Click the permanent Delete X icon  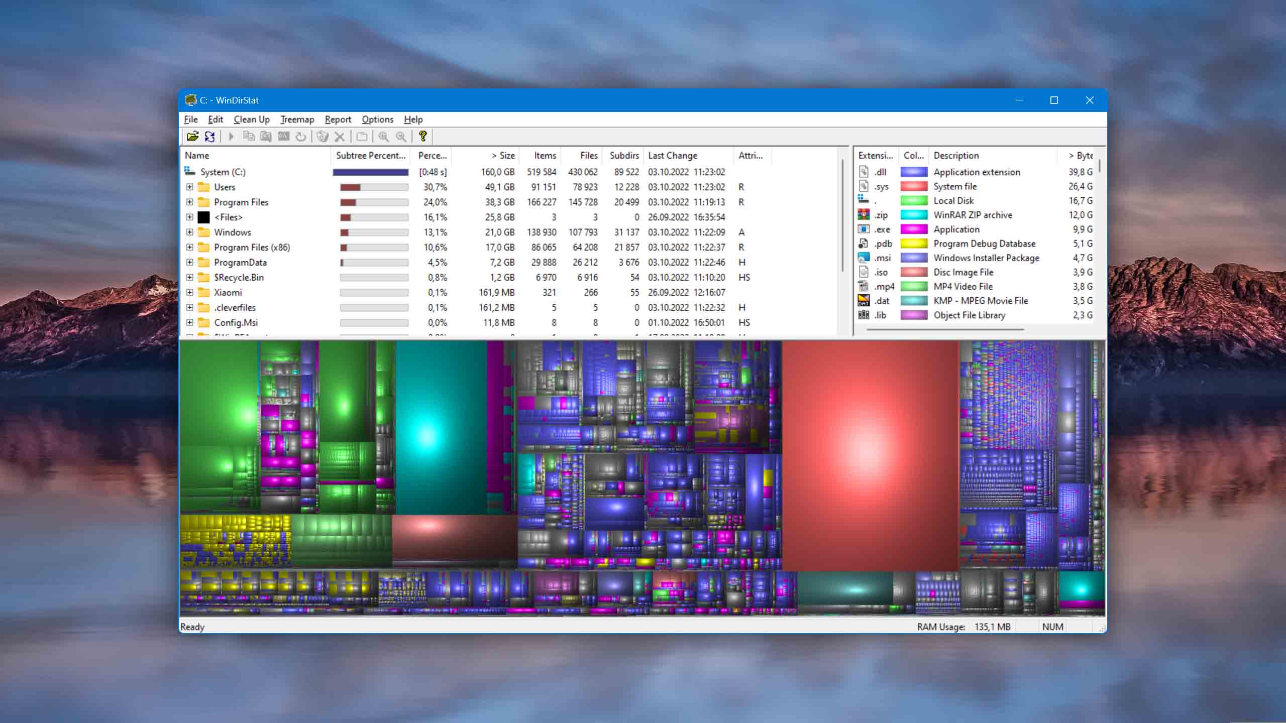[340, 136]
